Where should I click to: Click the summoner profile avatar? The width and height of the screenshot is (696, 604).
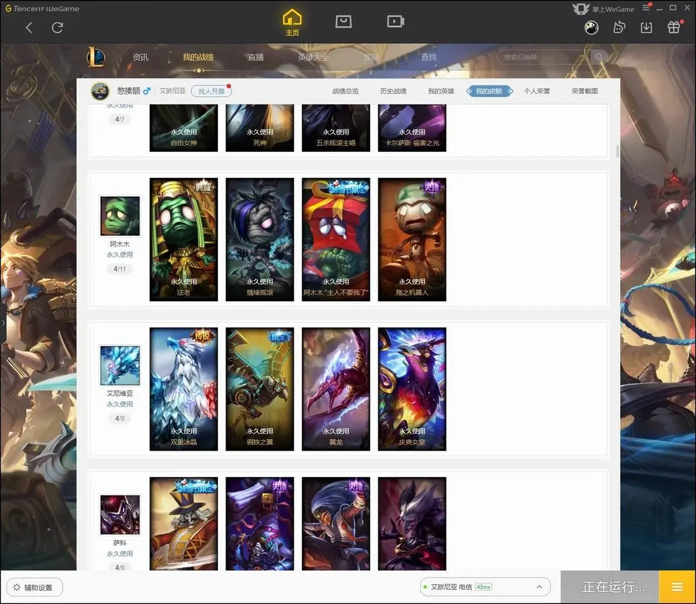click(101, 91)
